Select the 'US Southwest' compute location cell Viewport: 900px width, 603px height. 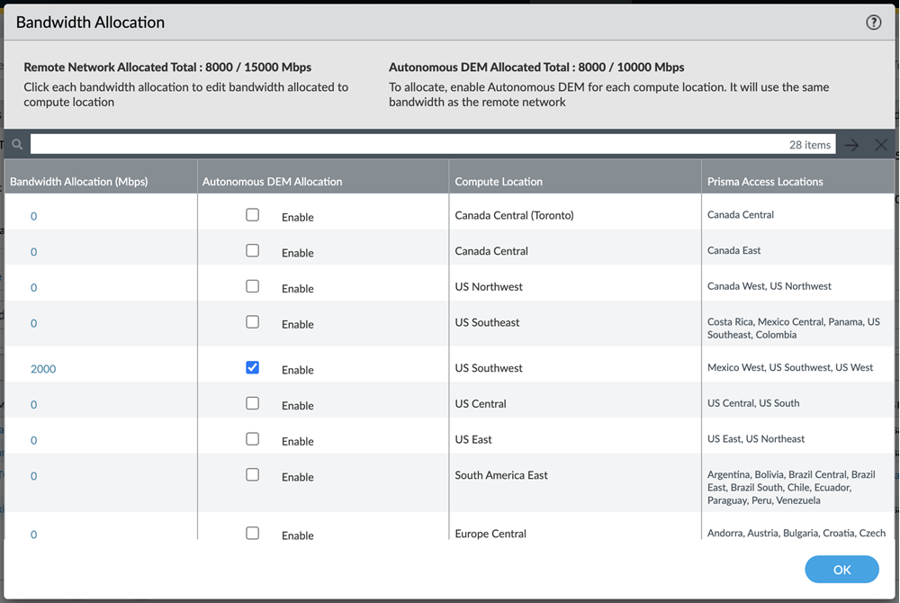(x=489, y=368)
